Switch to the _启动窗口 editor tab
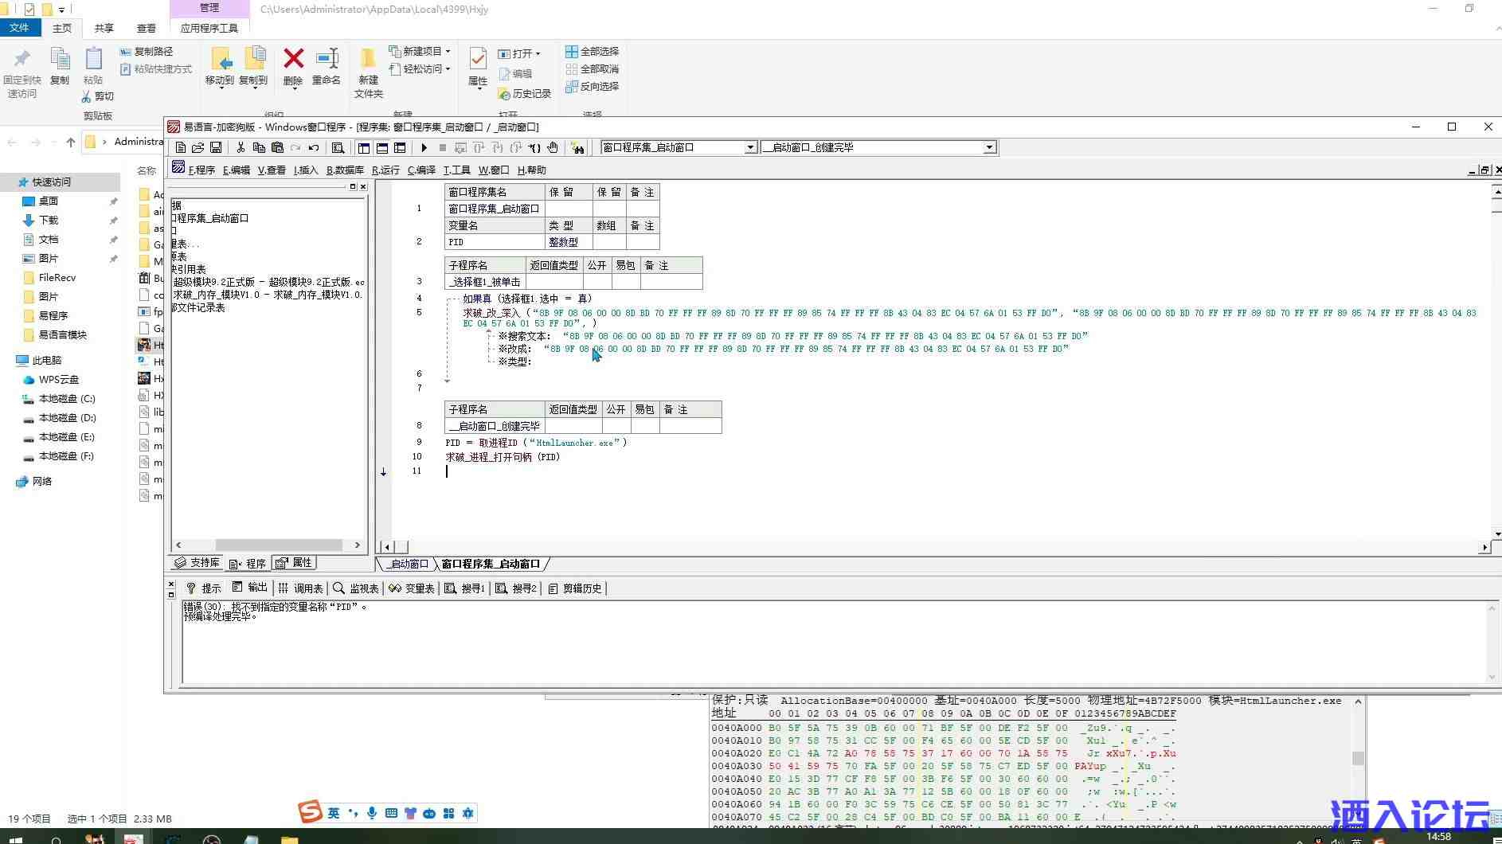The height and width of the screenshot is (844, 1502). pos(408,564)
